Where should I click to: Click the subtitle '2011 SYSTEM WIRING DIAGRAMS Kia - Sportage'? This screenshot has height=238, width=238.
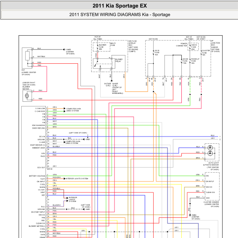120,15
